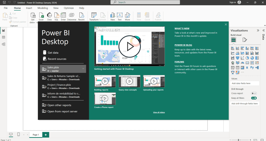
Task: Select the globe map visual
Action: point(233,63)
